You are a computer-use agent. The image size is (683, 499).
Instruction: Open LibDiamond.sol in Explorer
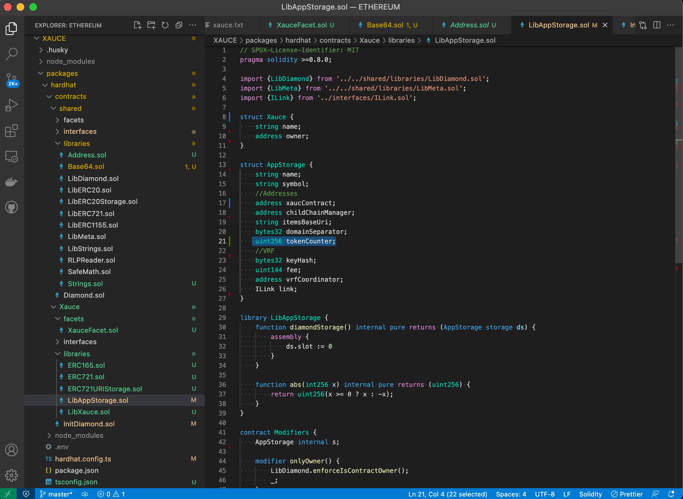(x=114, y=178)
